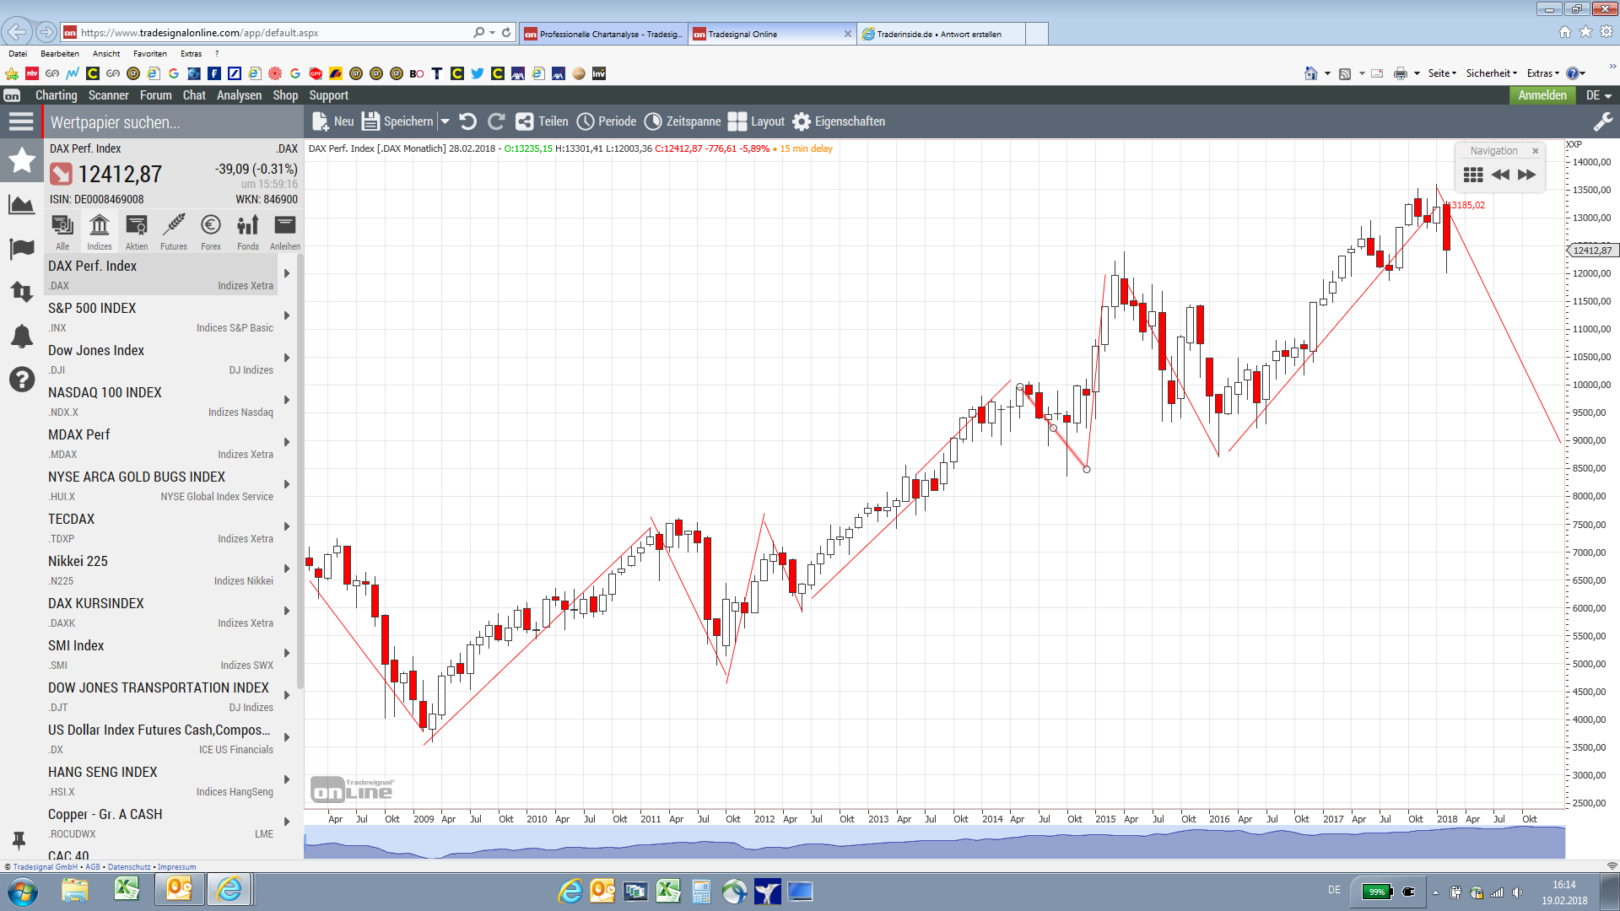This screenshot has height=911, width=1620.
Task: Focus the Wertpapier suchen search field
Action: [173, 122]
